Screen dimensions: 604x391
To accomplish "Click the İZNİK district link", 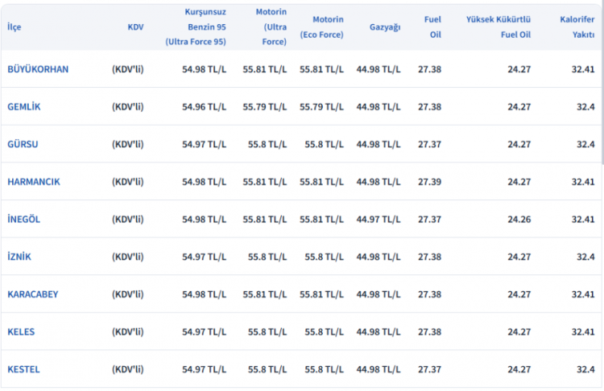I will pyautogui.click(x=19, y=257).
